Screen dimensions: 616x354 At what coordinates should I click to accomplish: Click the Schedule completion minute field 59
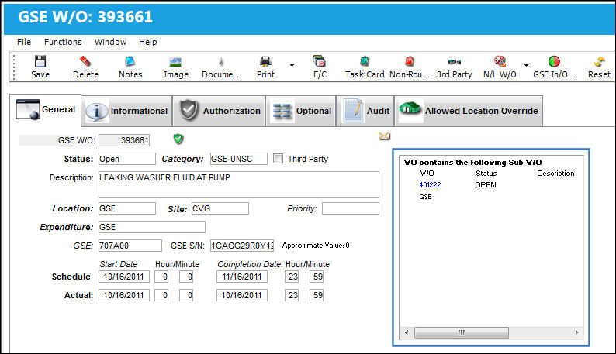pyautogui.click(x=317, y=277)
